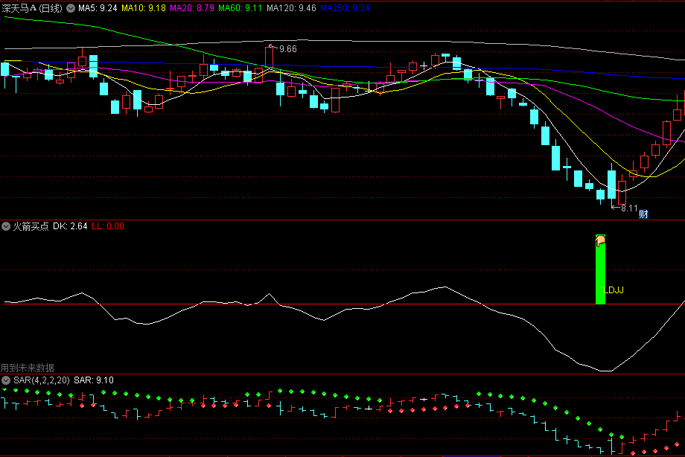685x457 pixels.
Task: Click the MA120: 9.46 label
Action: point(291,8)
